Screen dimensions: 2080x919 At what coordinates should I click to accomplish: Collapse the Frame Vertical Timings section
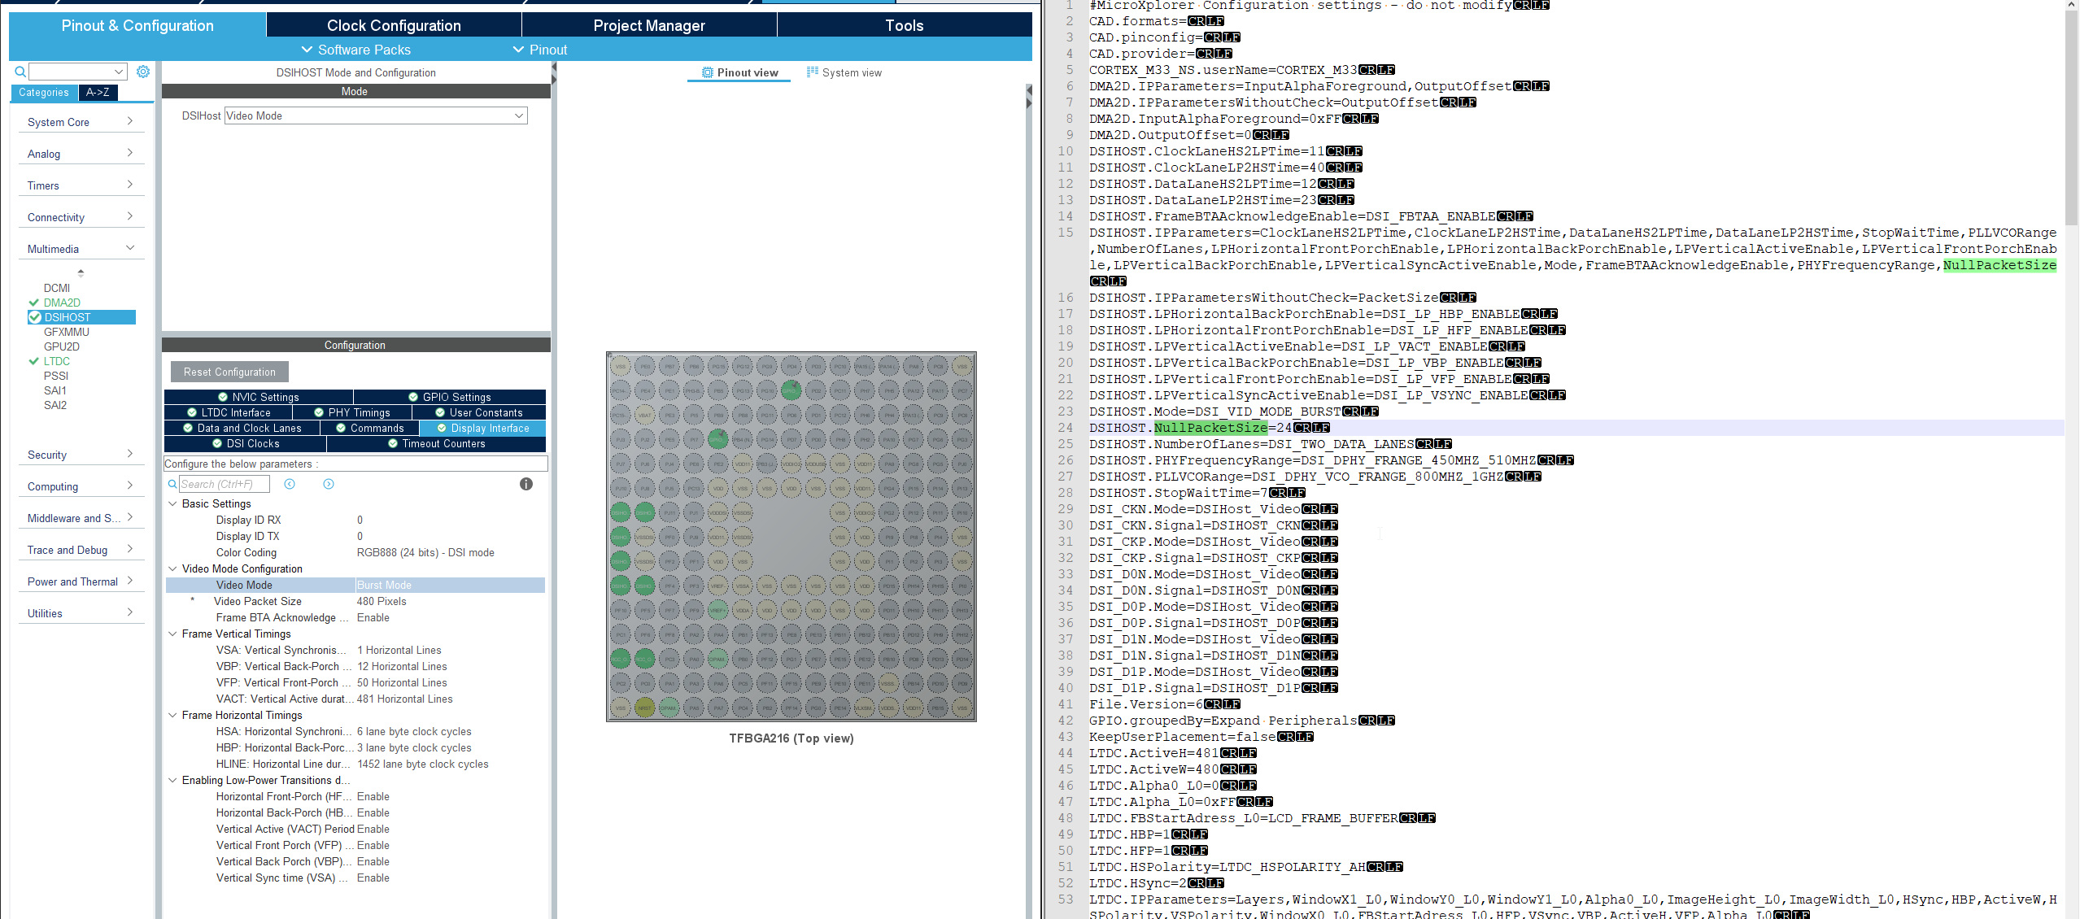click(x=172, y=634)
